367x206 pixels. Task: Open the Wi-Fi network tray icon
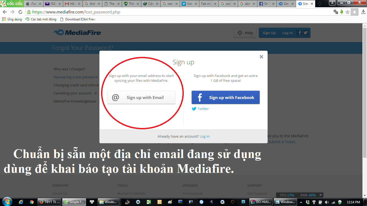coord(314,202)
